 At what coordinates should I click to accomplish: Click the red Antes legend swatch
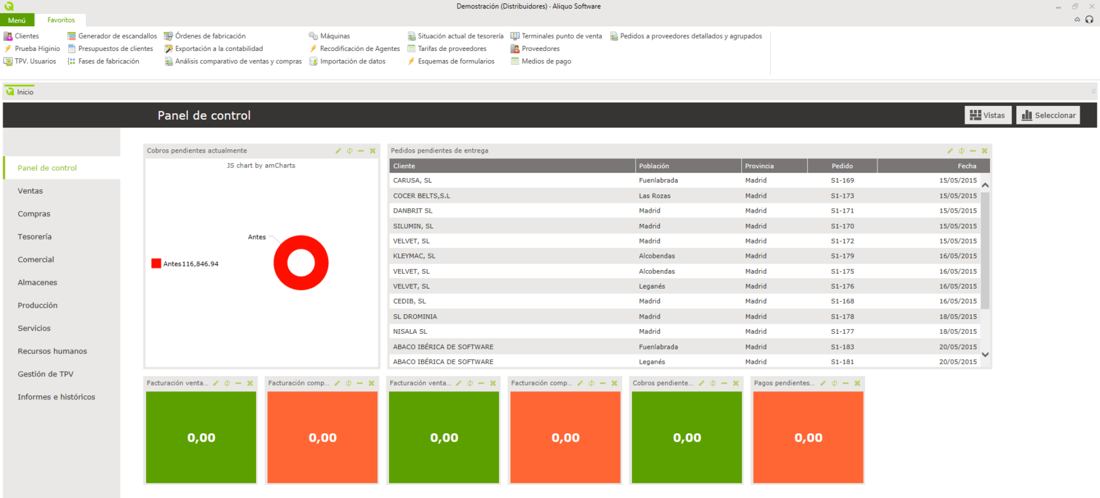(x=156, y=263)
